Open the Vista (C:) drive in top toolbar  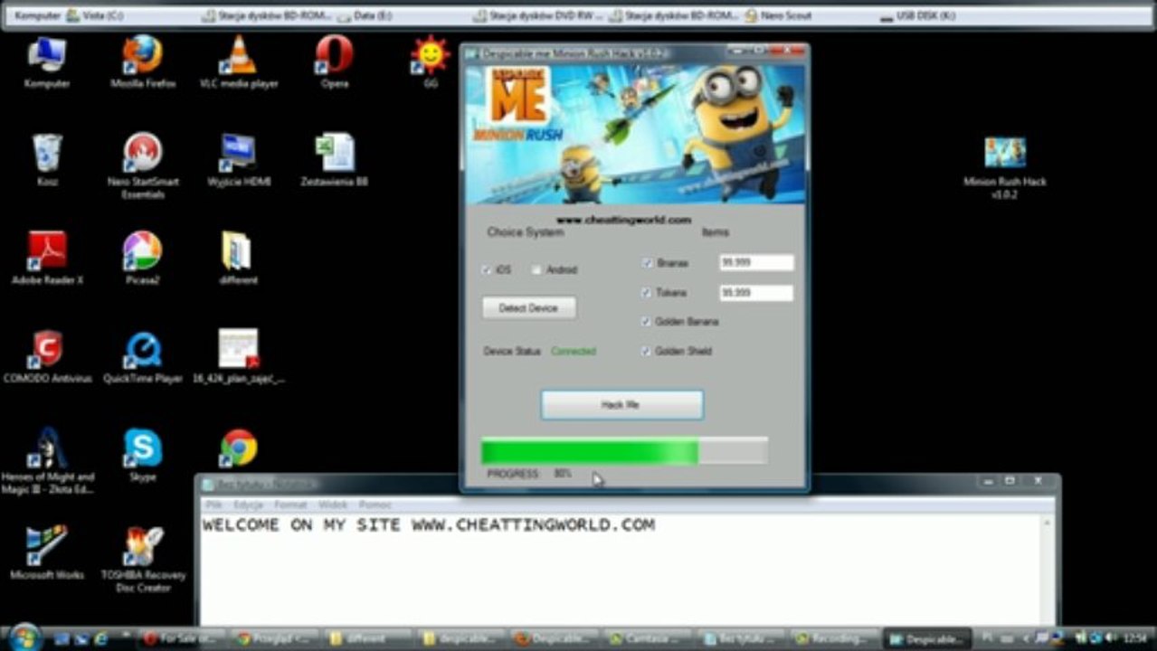(x=95, y=16)
